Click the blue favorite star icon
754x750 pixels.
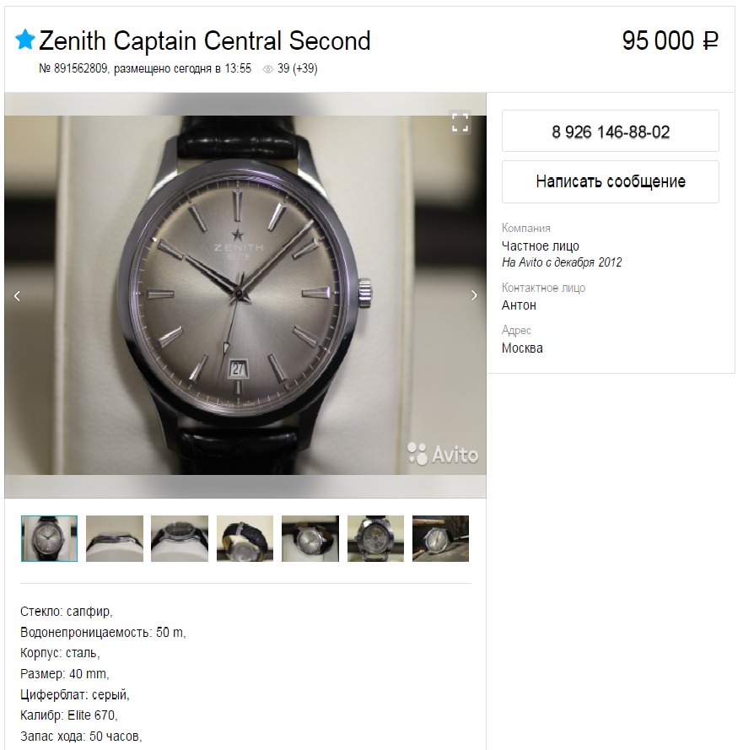coord(25,40)
